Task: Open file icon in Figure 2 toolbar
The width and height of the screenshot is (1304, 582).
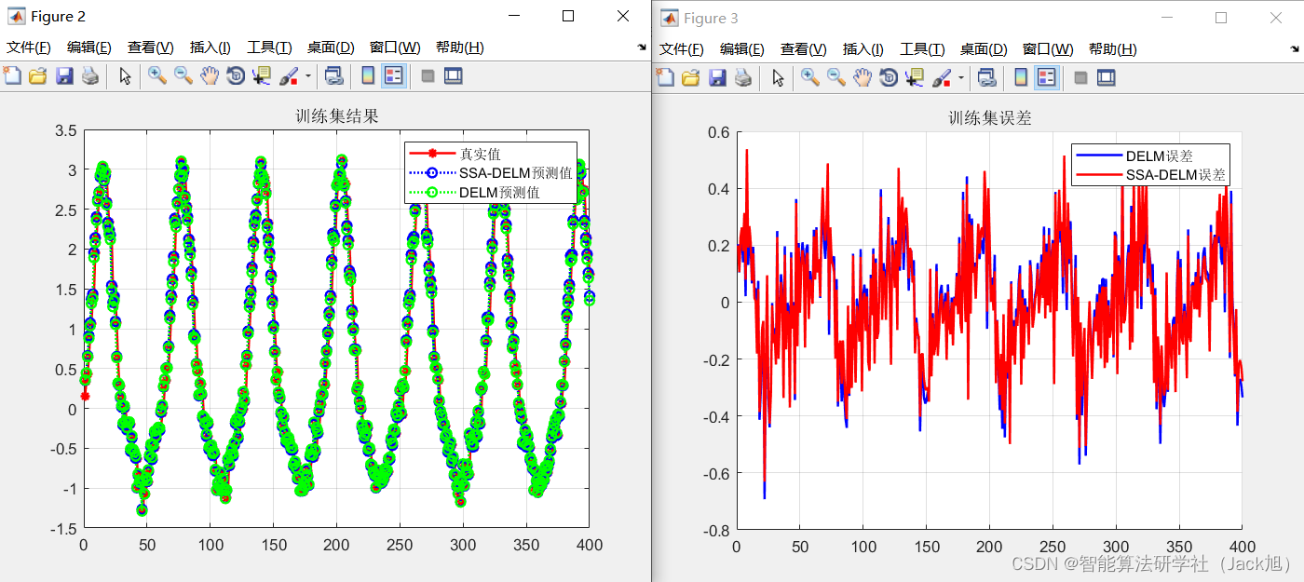Action: coord(38,76)
